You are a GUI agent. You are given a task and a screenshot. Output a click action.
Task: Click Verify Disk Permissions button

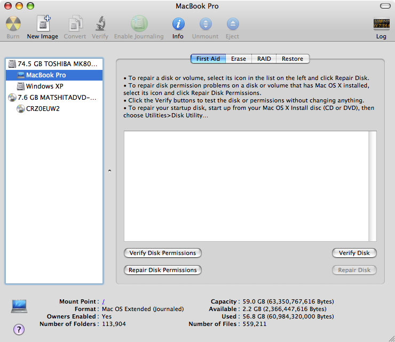coord(163,253)
